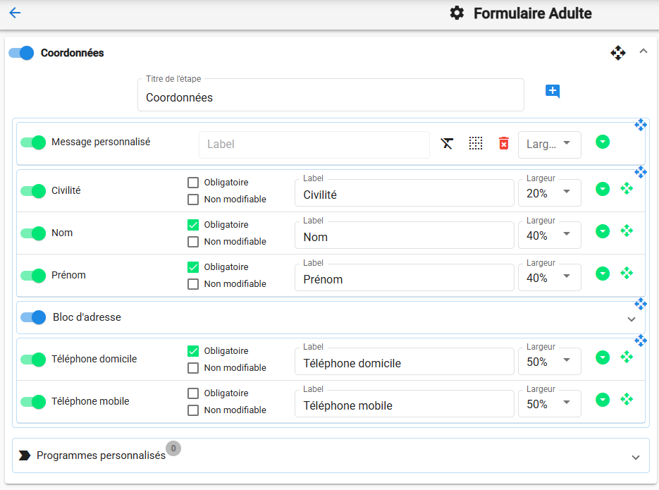Screen dimensions: 659x490
Task: Expand the Programmes personnalisés panel
Action: coord(635,458)
